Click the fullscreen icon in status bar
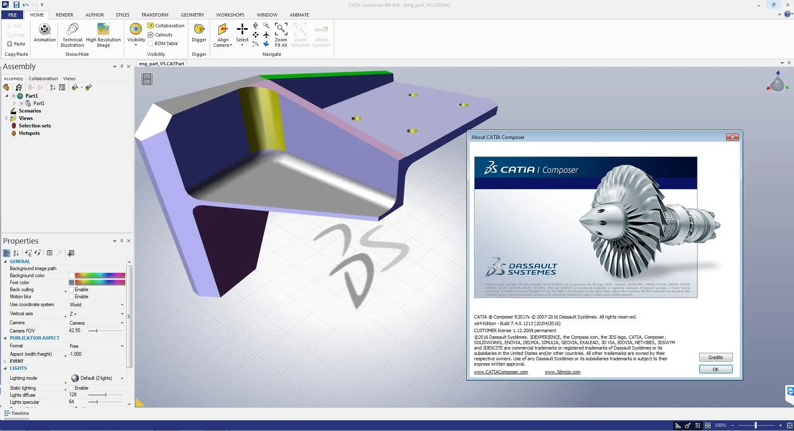Viewport: 794px width, 431px height. (789, 425)
